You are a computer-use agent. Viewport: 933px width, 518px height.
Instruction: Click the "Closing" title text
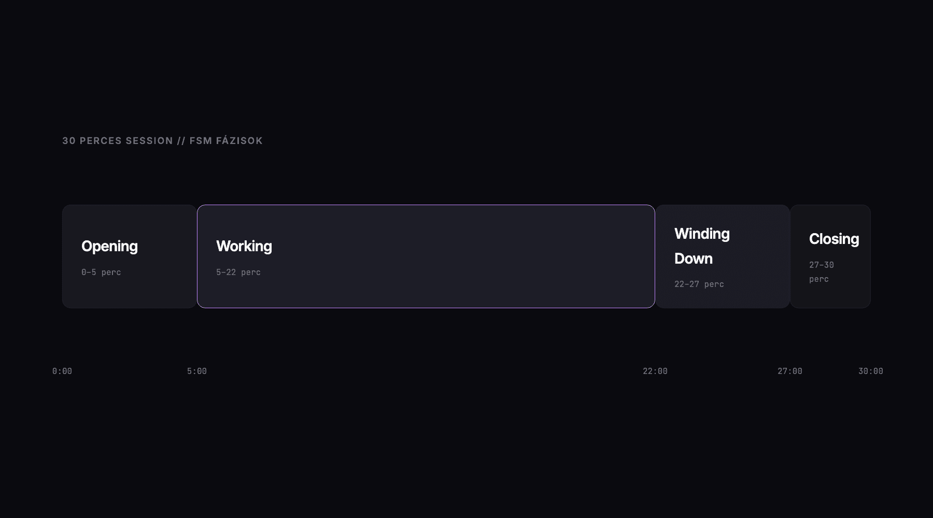[833, 239]
